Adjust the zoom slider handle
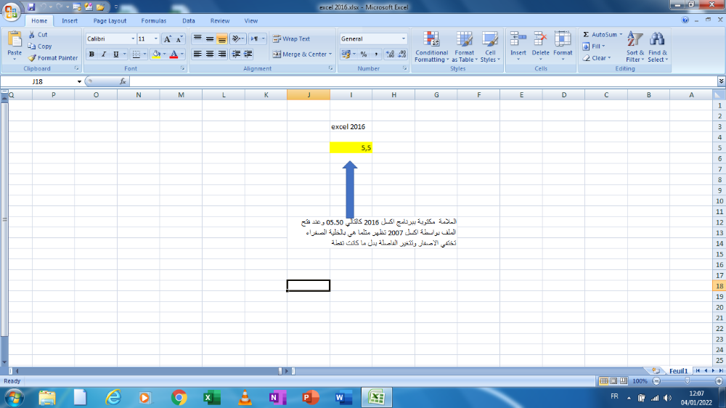This screenshot has width=726, height=408. [x=687, y=380]
